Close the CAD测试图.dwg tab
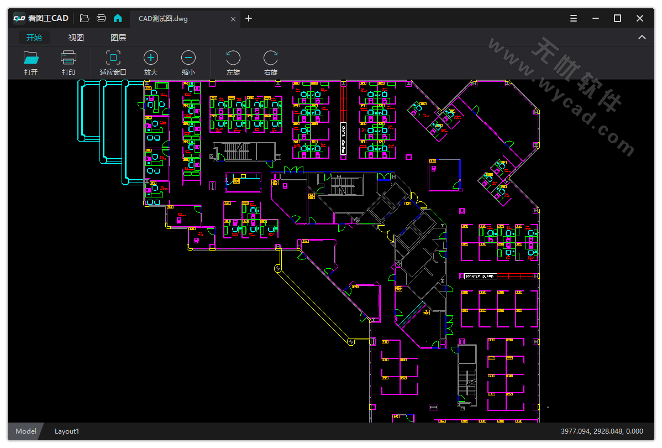 coord(233,19)
